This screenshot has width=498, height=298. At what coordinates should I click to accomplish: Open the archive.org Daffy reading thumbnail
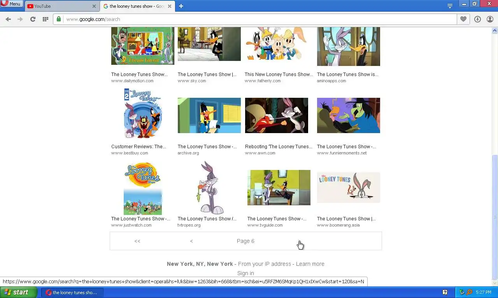(x=209, y=115)
